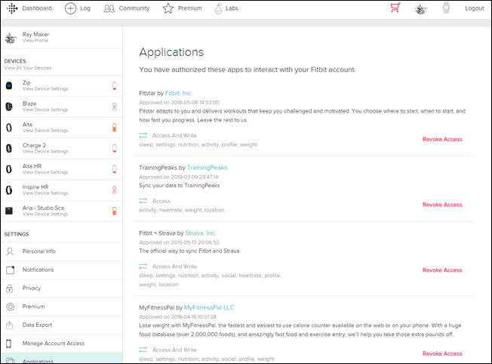Screen dimensions: 492x364
Task: Open the Premium top navigation item
Action: pyautogui.click(x=190, y=8)
